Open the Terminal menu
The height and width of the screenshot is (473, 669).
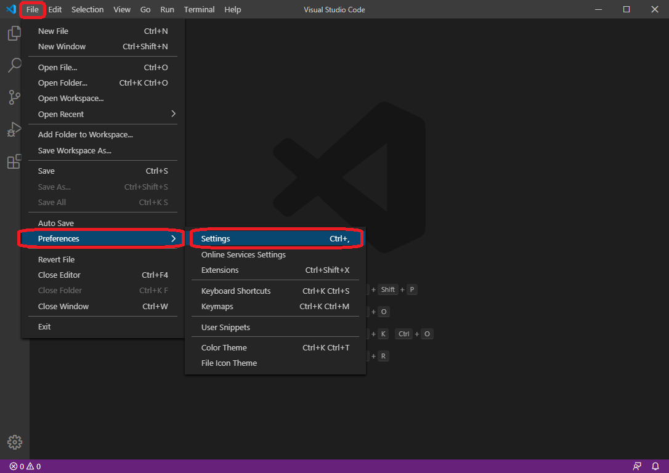199,9
